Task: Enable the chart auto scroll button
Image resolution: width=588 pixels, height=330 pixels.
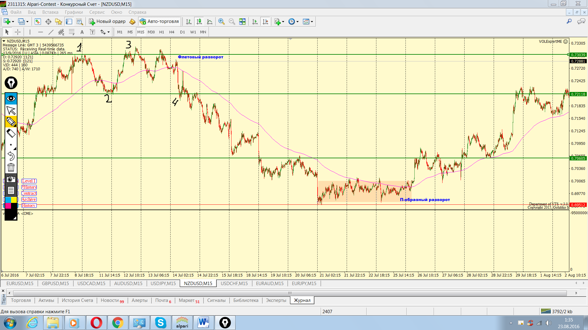Action: 255,21
